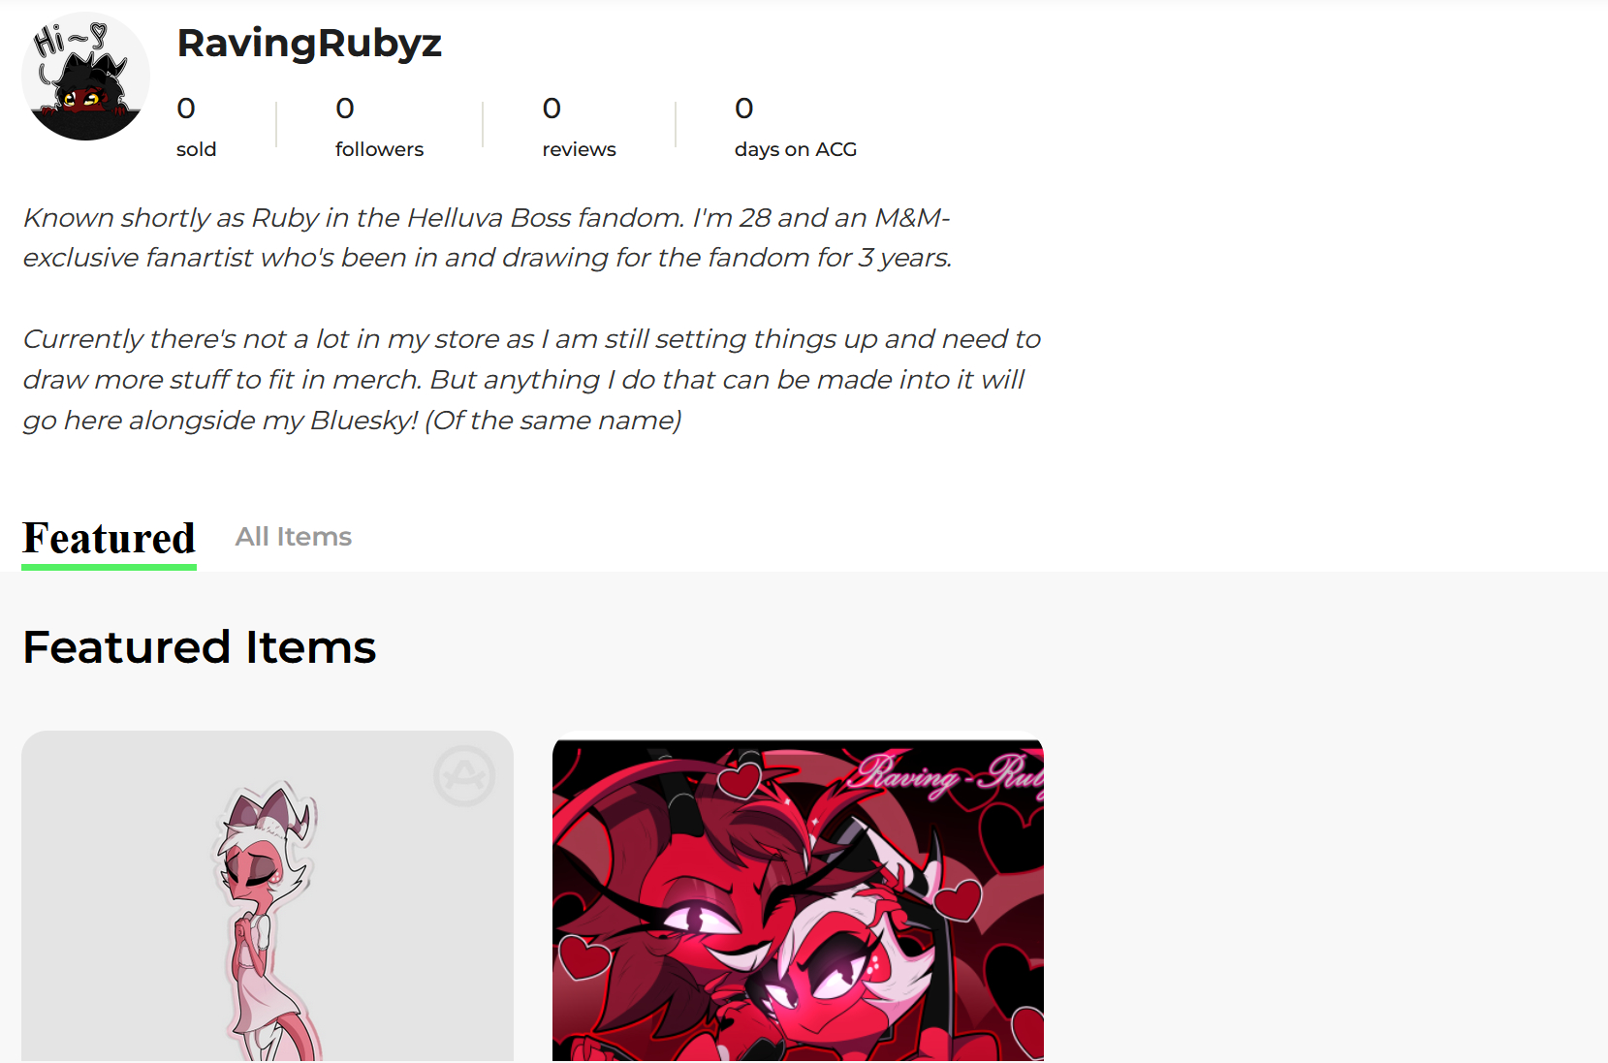Click the ACG watermark icon on first item

coord(464,775)
